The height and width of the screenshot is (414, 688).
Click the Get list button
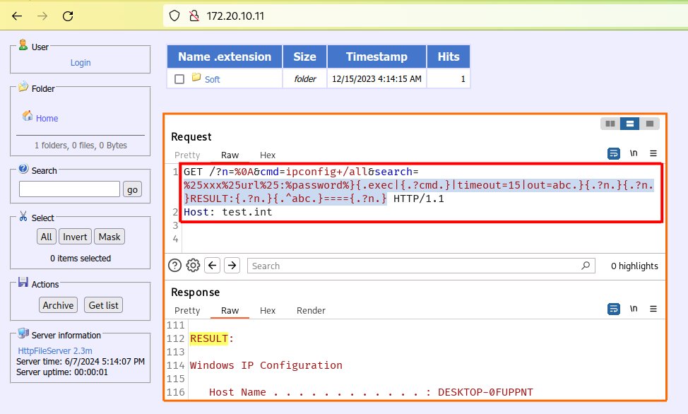click(x=104, y=305)
